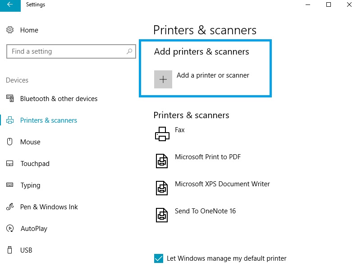Click the Add a printer or scanner label

pyautogui.click(x=213, y=75)
